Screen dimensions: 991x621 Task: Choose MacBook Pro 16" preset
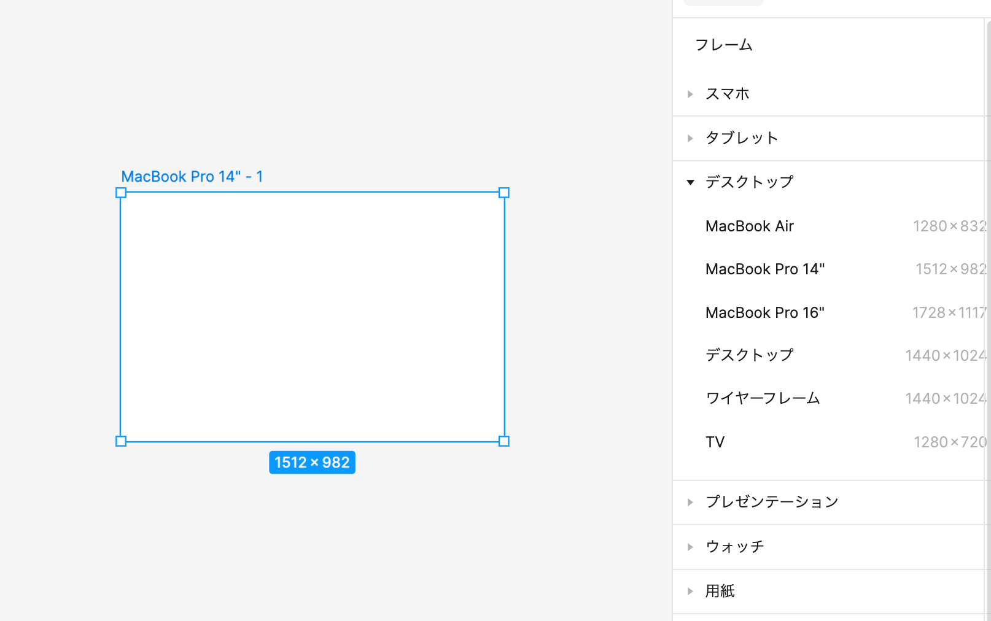pos(829,312)
